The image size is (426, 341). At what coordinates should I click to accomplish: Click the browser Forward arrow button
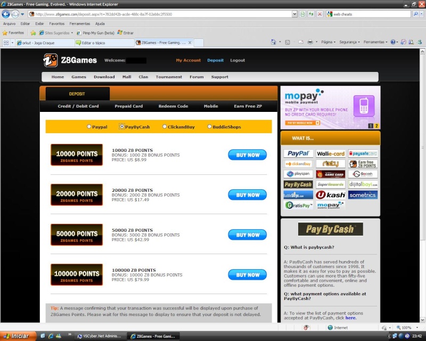15,14
